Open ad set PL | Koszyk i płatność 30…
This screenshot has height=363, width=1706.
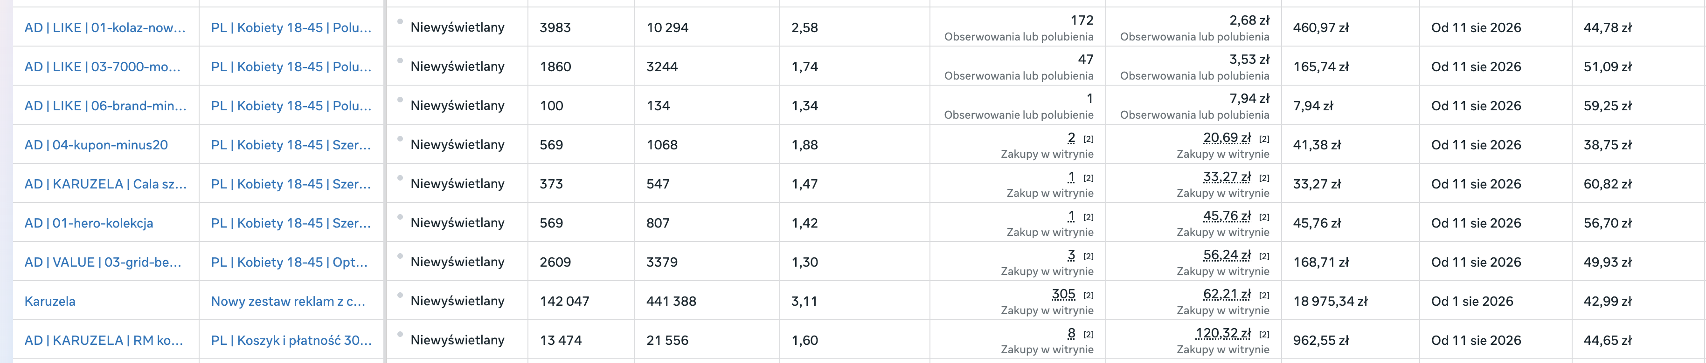[x=291, y=340]
